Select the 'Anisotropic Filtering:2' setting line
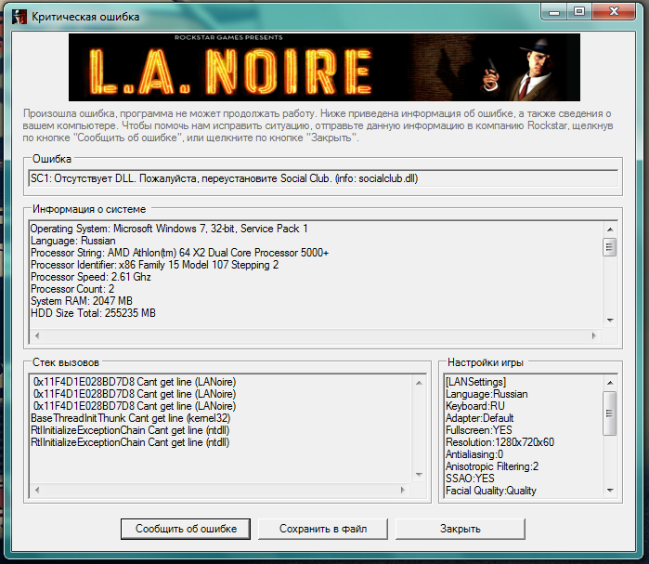 pyautogui.click(x=492, y=466)
